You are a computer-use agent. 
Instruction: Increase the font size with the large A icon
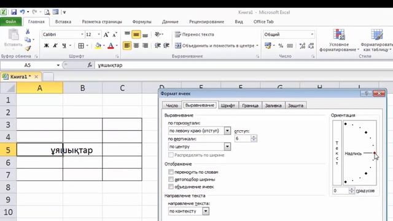pos(106,34)
